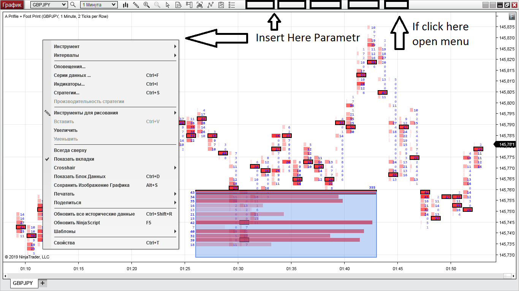Choose Серии данных ... menu entry
The width and height of the screenshot is (519, 291).
(x=111, y=75)
